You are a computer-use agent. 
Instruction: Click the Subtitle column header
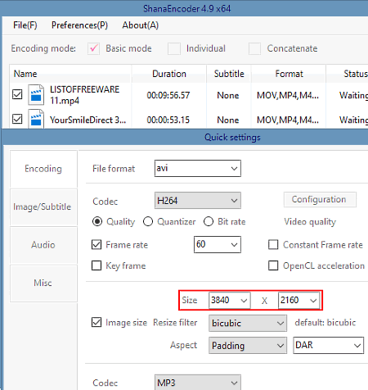click(x=229, y=74)
